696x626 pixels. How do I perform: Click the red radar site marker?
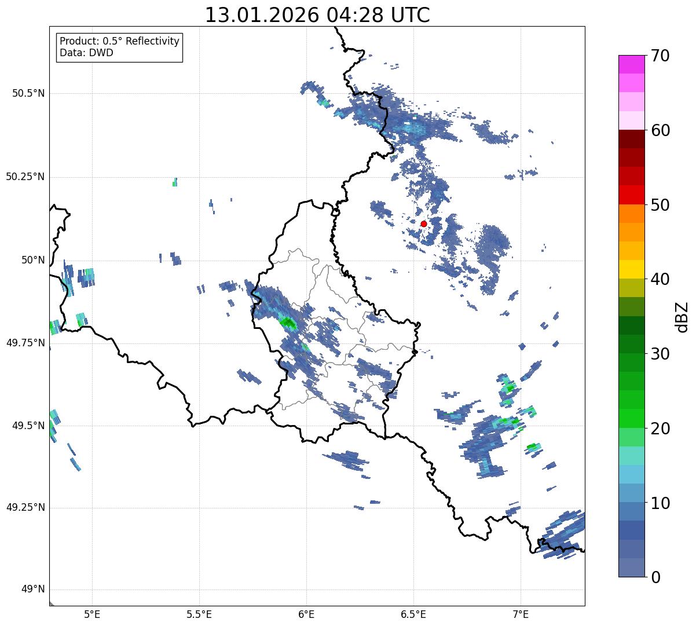point(424,224)
